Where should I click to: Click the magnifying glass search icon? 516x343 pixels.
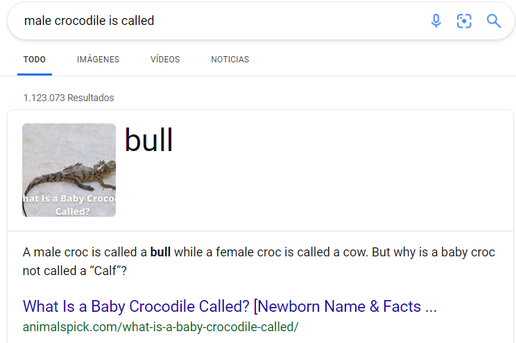point(494,21)
